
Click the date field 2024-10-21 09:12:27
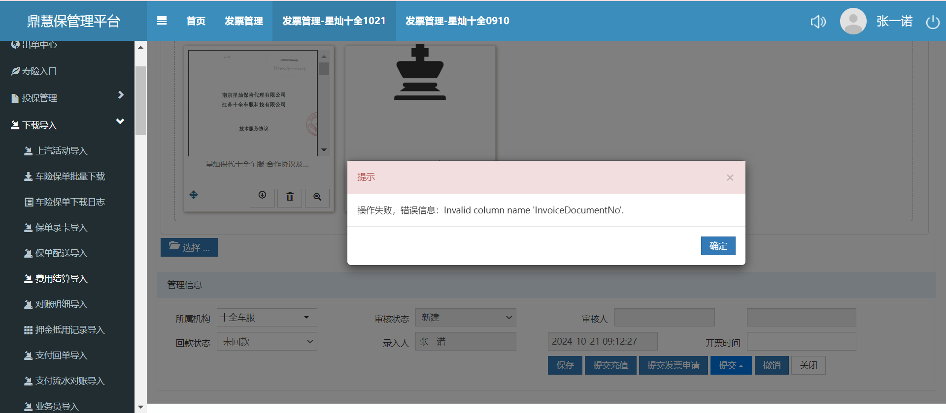pyautogui.click(x=603, y=342)
